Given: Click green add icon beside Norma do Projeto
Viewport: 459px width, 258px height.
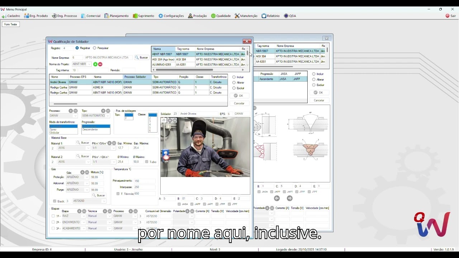Looking at the screenshot, I should [95, 64].
